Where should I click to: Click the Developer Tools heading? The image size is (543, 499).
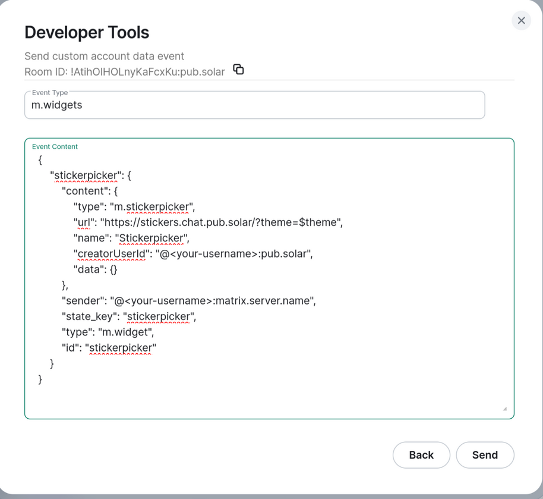coord(87,32)
